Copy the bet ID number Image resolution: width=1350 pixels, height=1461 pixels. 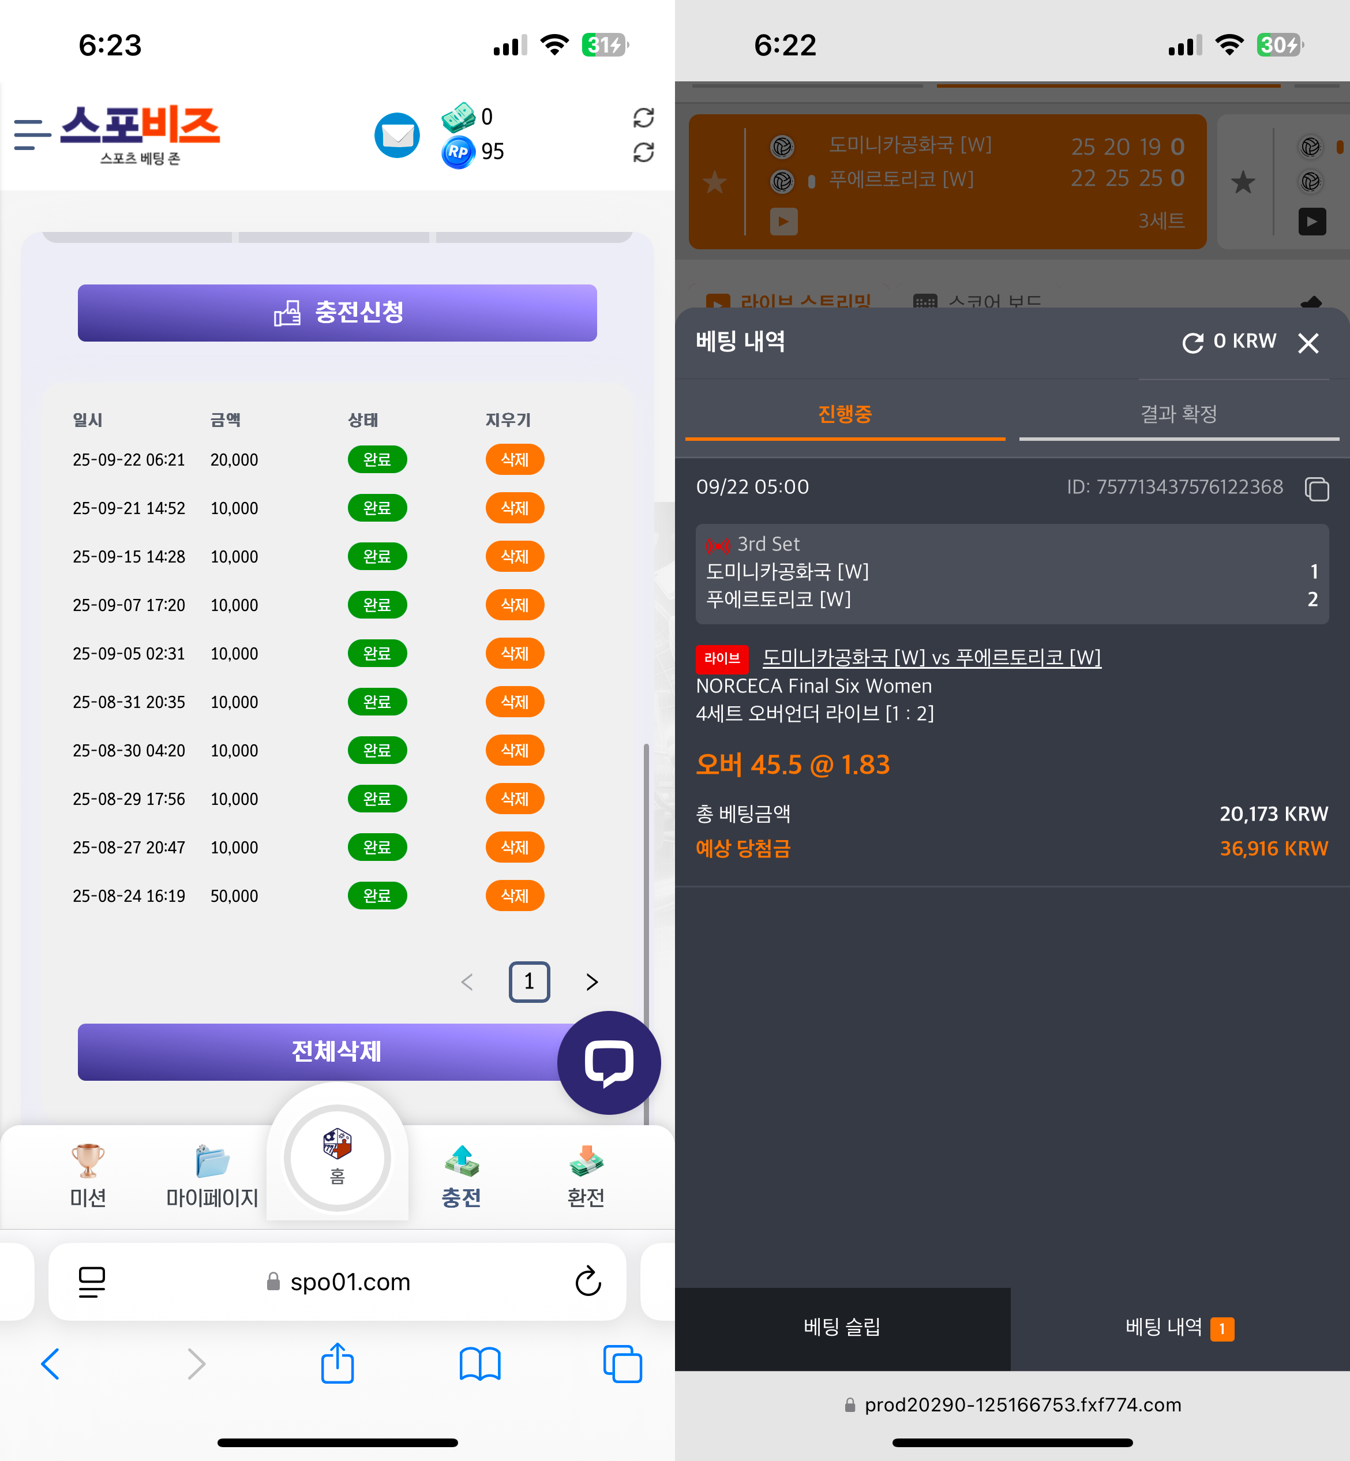tap(1317, 488)
